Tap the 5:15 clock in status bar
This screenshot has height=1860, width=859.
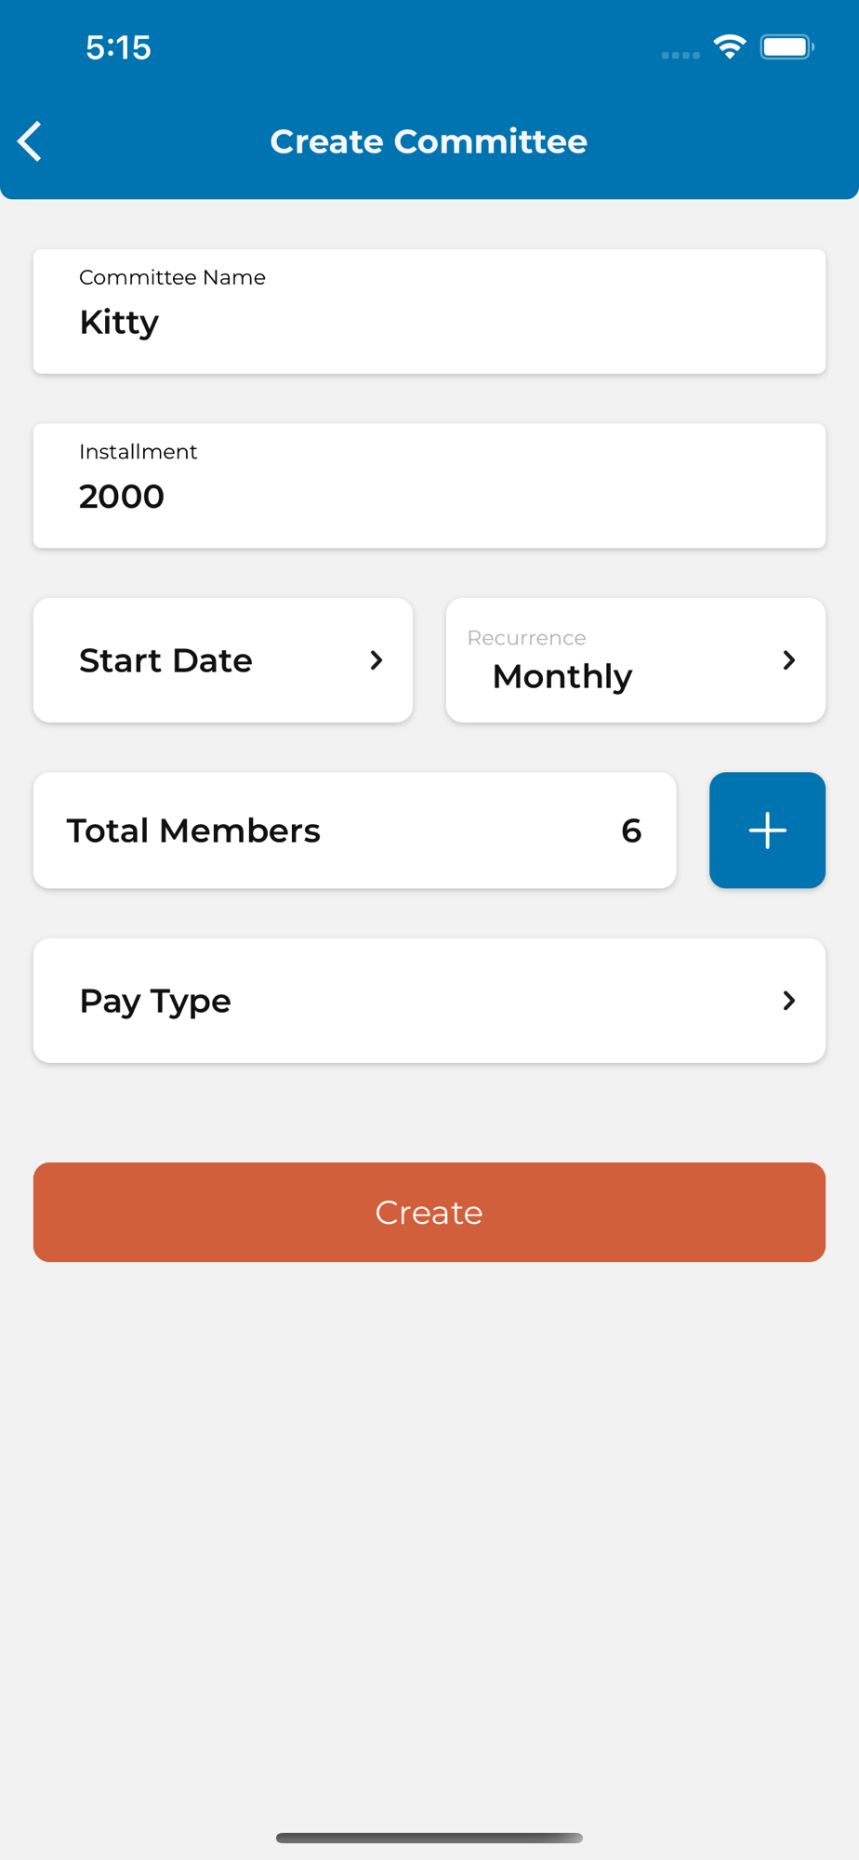coord(118,47)
